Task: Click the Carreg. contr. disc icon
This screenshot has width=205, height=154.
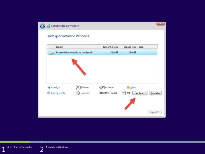Action: 49,93
